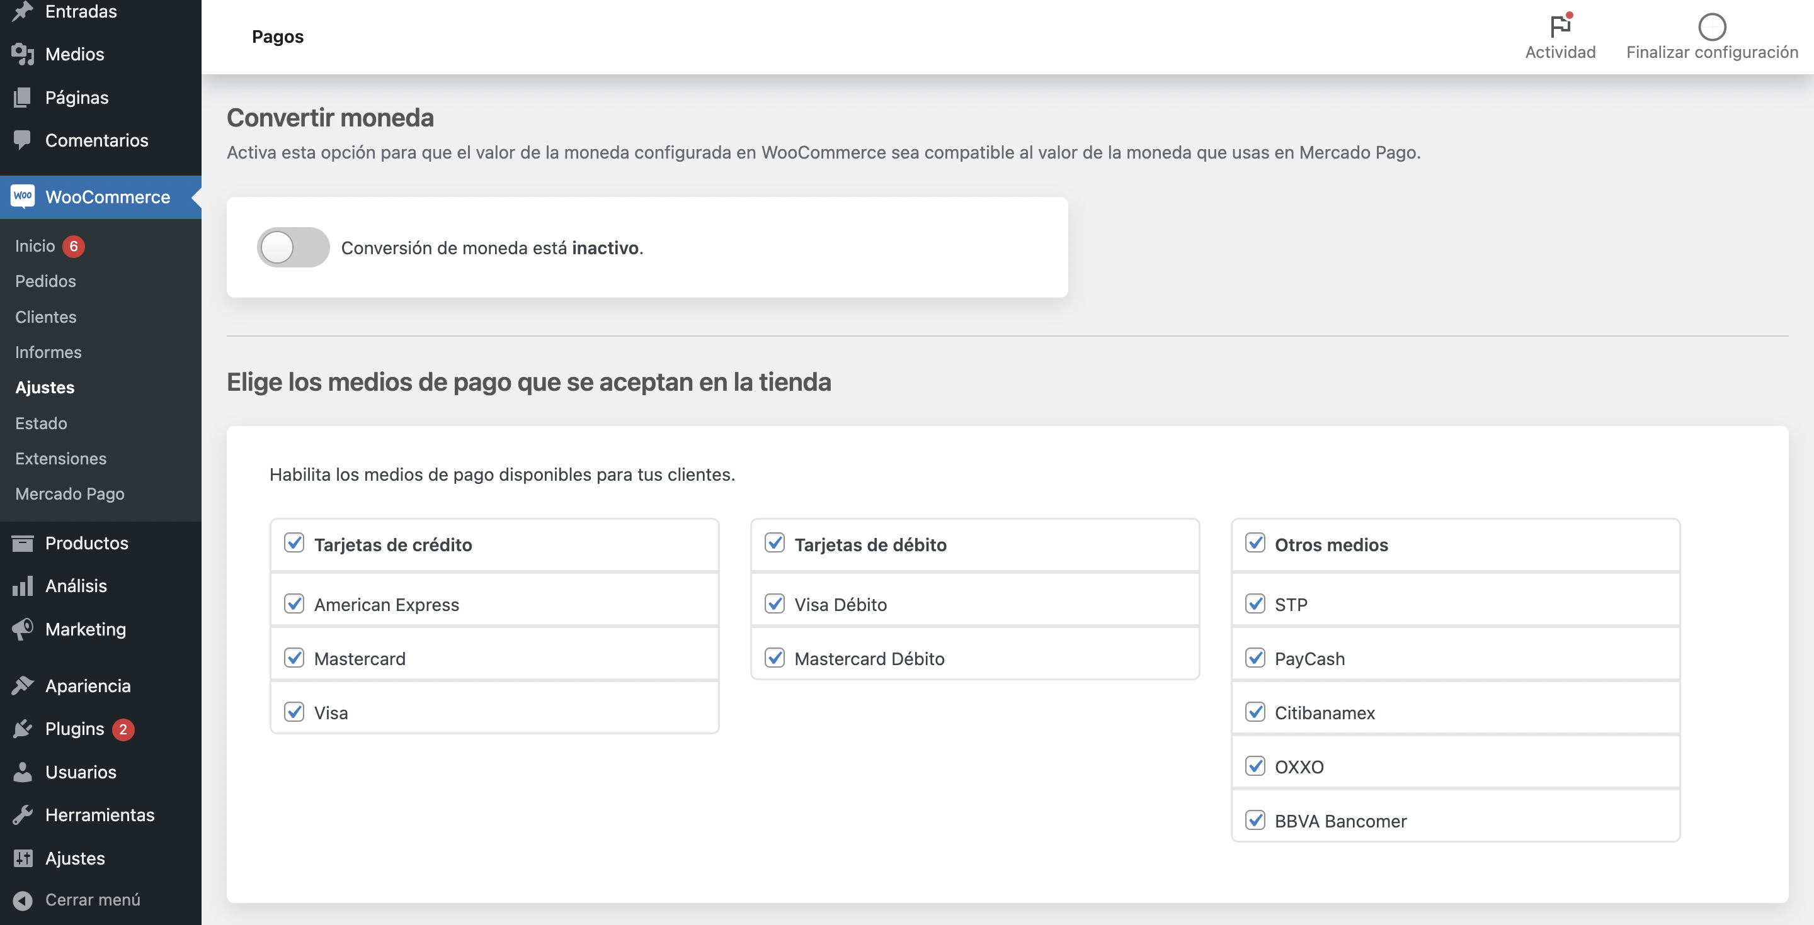Click the Ajustes sliders icon at bottom
The width and height of the screenshot is (1814, 925).
[23, 858]
